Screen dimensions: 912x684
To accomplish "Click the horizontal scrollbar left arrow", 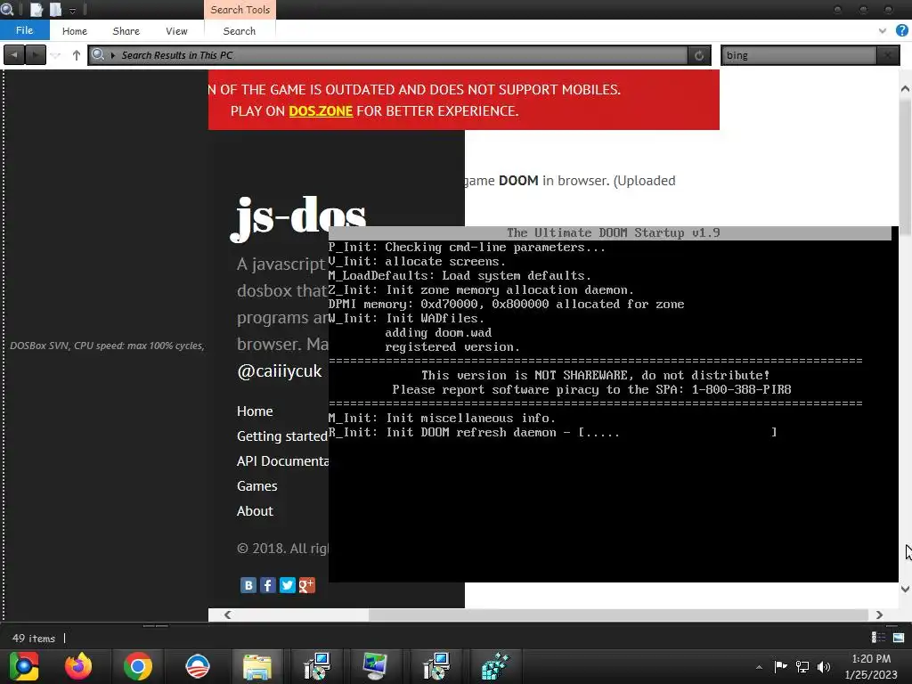I will [x=227, y=615].
